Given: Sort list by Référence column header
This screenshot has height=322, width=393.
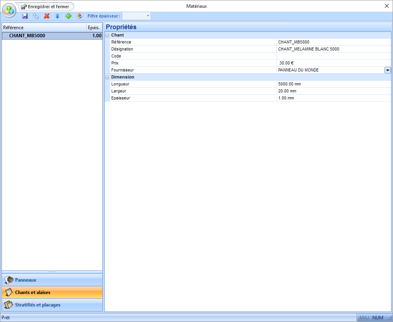Looking at the screenshot, I should click(x=44, y=28).
